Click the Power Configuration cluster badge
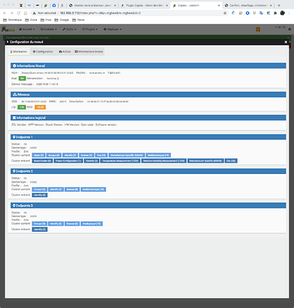294x308 pixels. (x=68, y=161)
